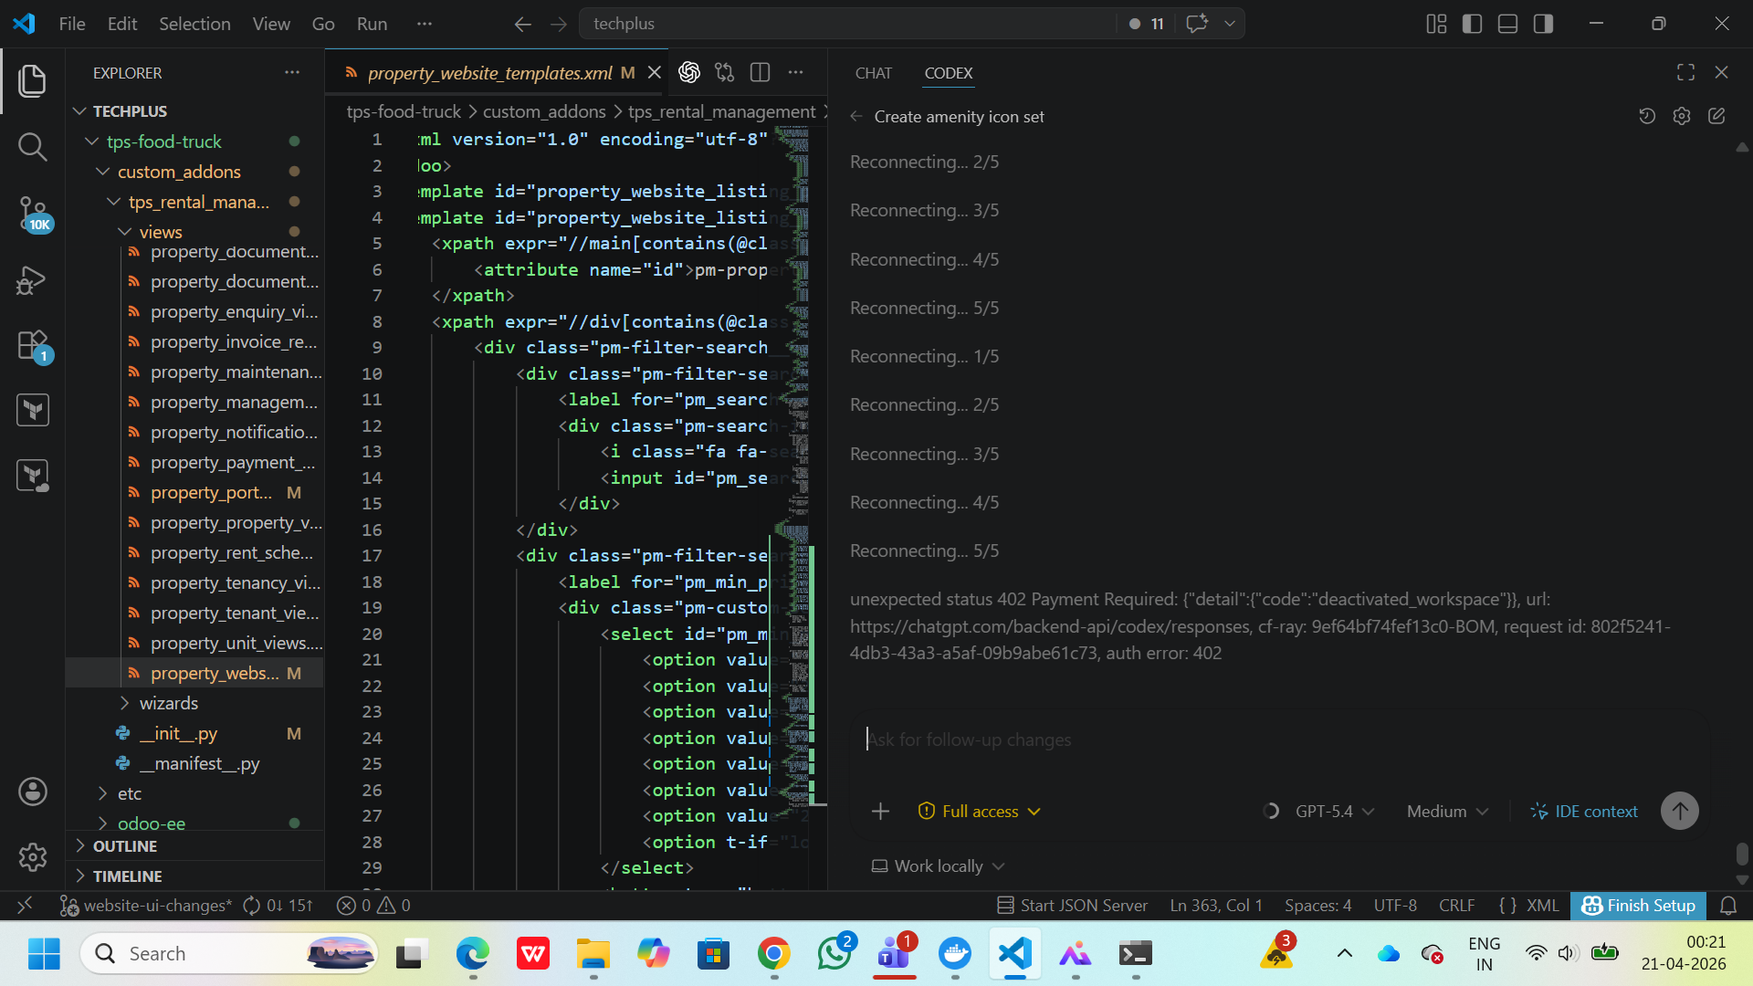
Task: Click errors and warnings count in status bar
Action: [373, 906]
